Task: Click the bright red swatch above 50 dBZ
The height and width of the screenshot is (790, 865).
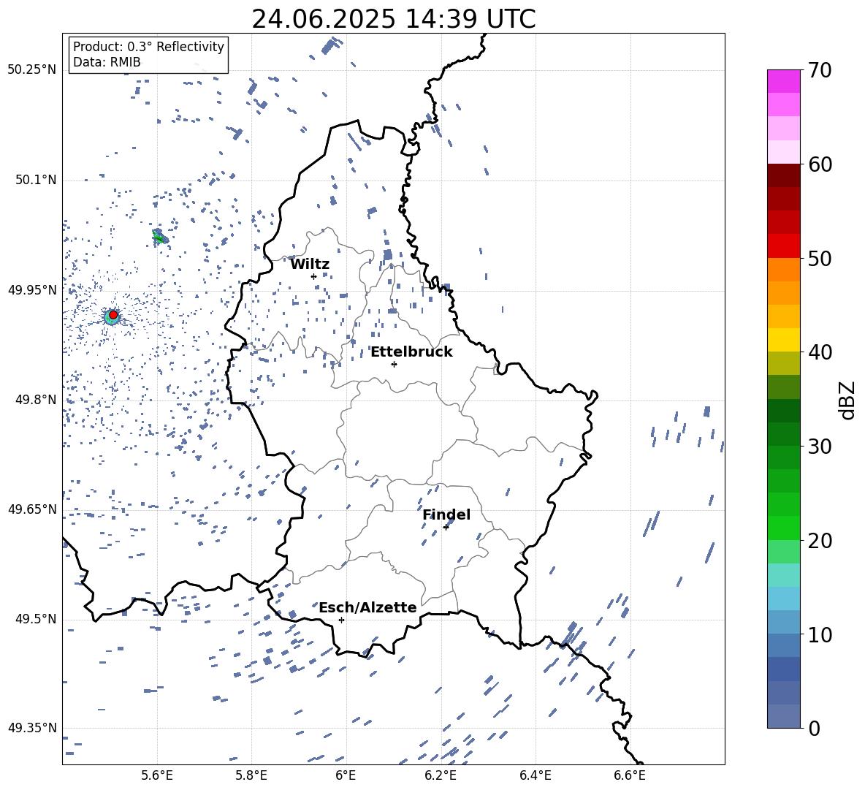Action: tap(784, 246)
